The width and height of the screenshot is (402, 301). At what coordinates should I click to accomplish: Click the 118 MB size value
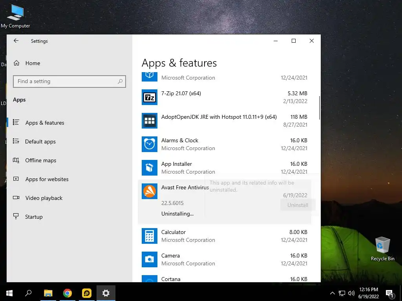pyautogui.click(x=299, y=117)
